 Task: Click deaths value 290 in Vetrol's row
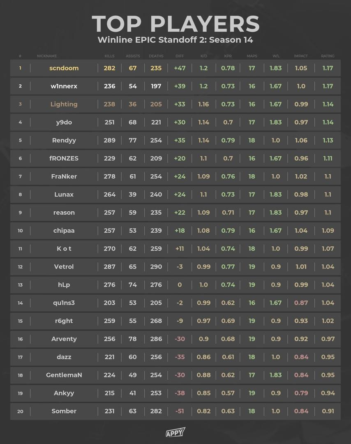[156, 267]
